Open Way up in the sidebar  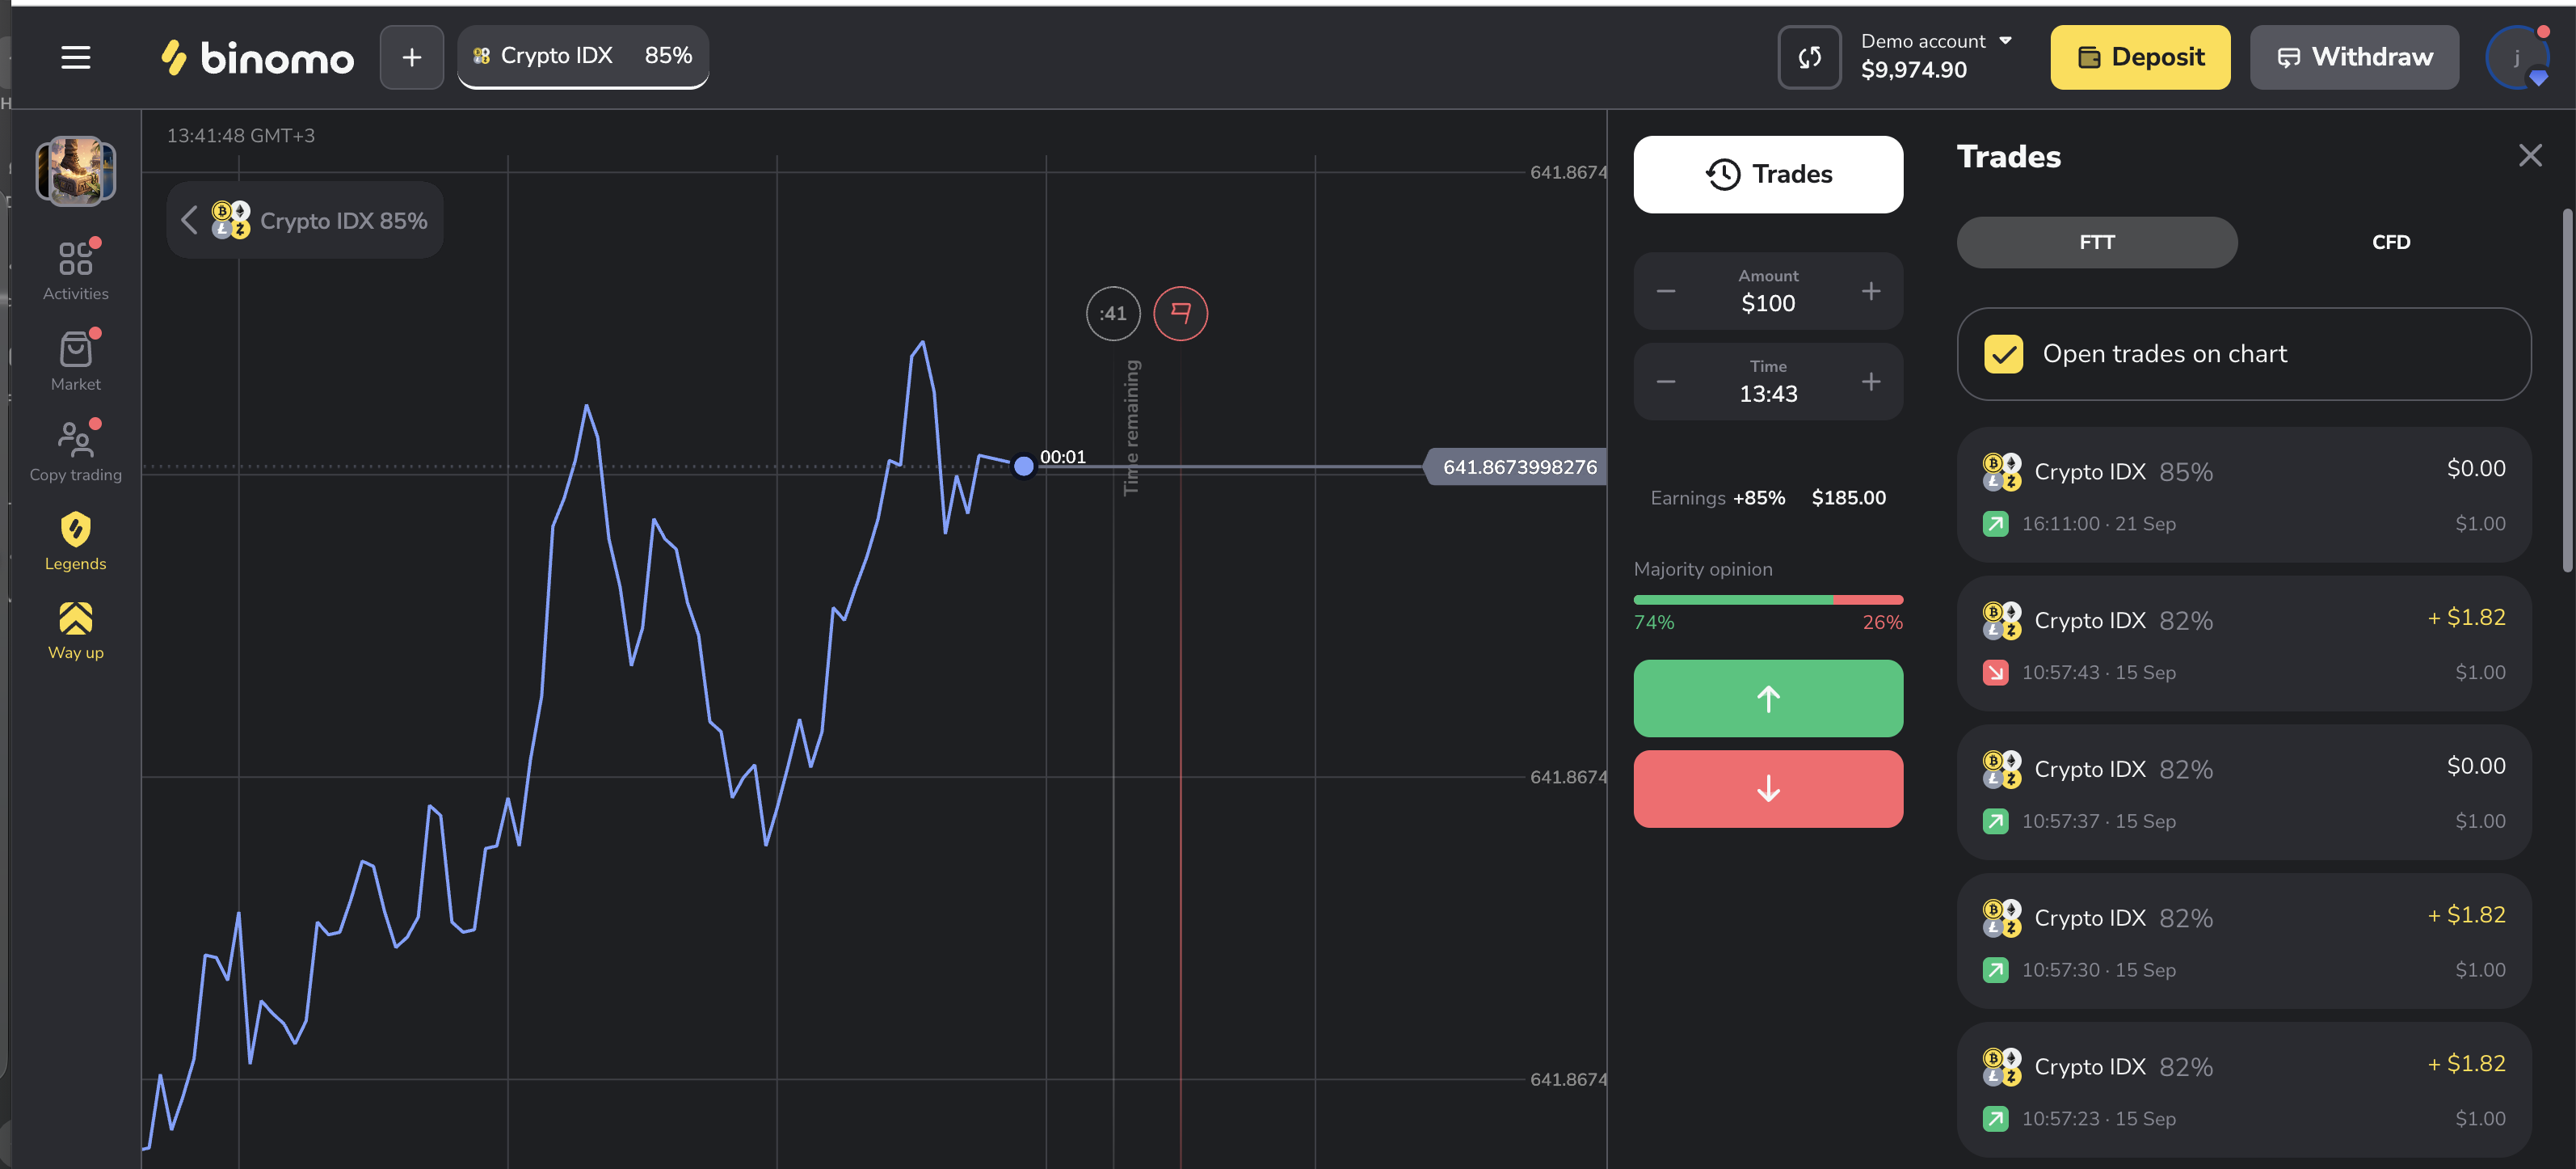(x=76, y=631)
